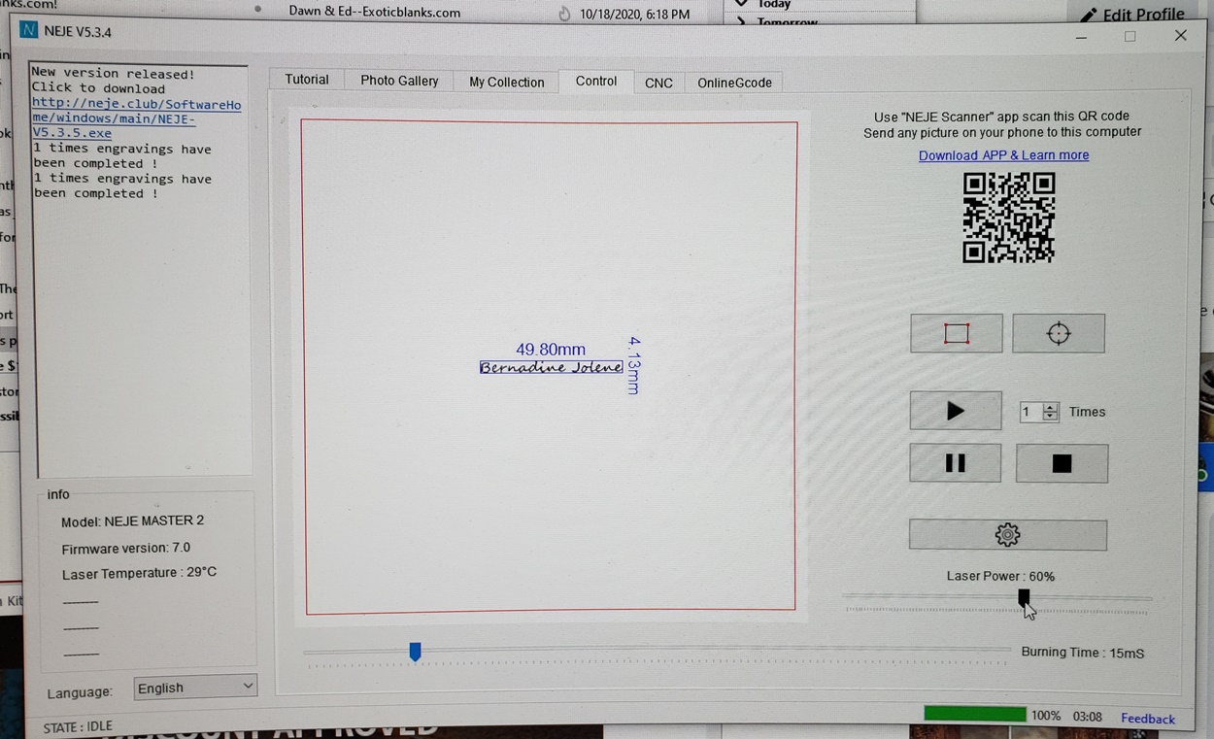Expand the Language dropdown set to English
This screenshot has height=739, width=1214.
click(194, 688)
